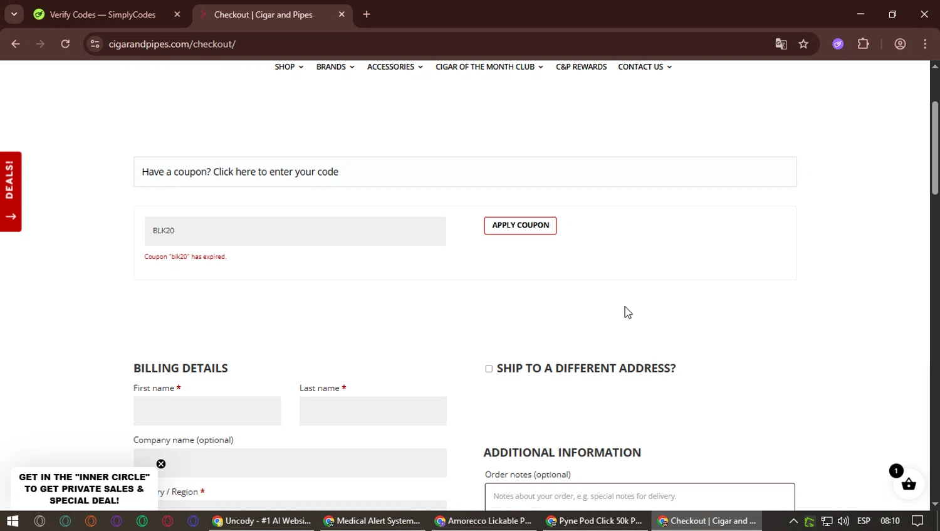Open Checkout Cigar taskbar window

706,521
